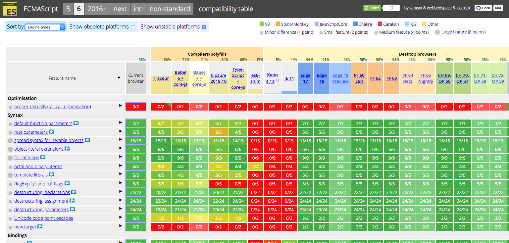This screenshot has height=243, width=509.
Task: Open zloirock author link
Action: [464, 8]
